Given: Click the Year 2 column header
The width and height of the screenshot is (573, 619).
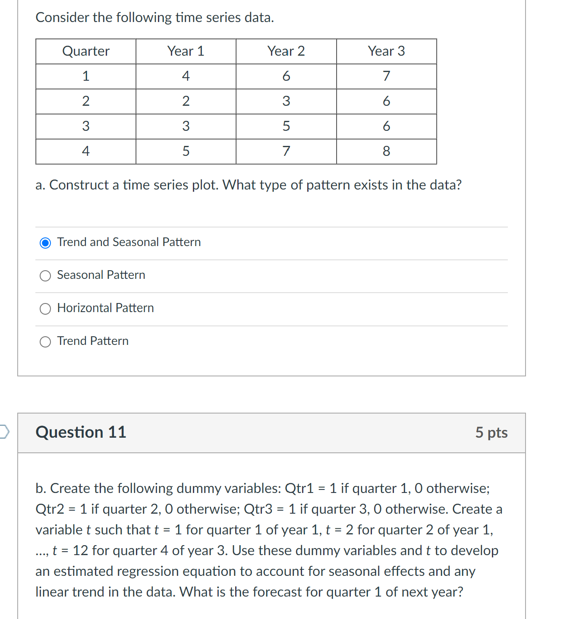Looking at the screenshot, I should 286,51.
